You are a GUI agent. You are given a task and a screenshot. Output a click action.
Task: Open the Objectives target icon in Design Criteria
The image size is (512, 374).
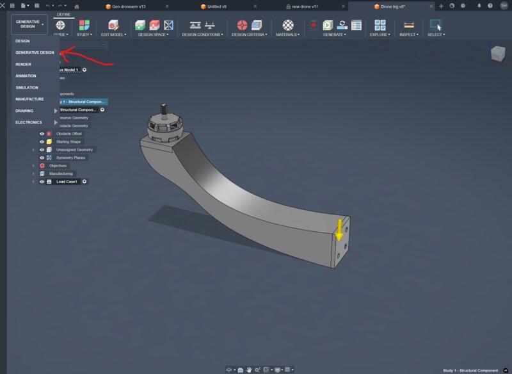(x=242, y=25)
